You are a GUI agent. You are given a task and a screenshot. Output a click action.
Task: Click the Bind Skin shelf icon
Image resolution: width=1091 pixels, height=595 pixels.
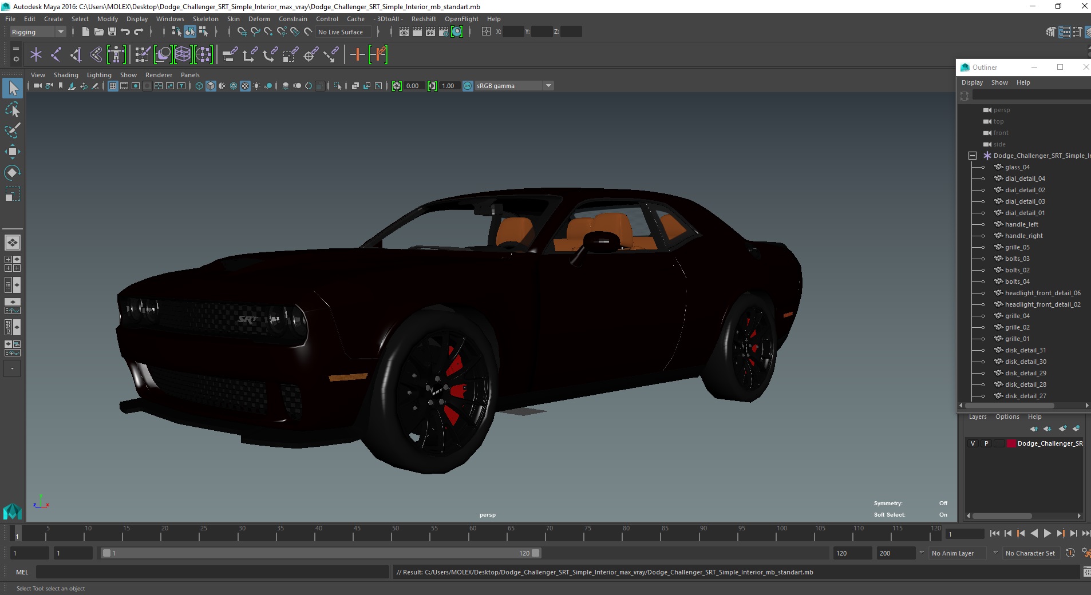tap(96, 54)
